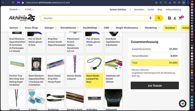This screenshot has width=195, height=111.
Task: Open browser downloads icon
Action: (170, 3)
